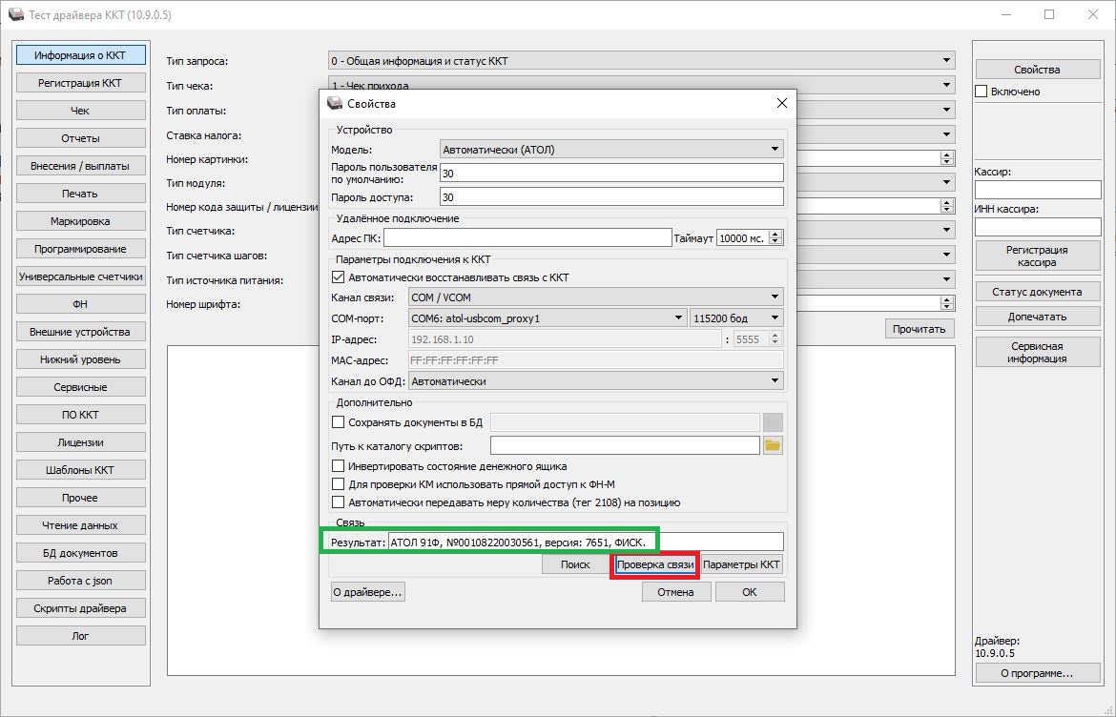The image size is (1116, 717).
Task: Toggle 'Автоматически восстанавливать связь с ККТ' checkbox
Action: click(338, 277)
